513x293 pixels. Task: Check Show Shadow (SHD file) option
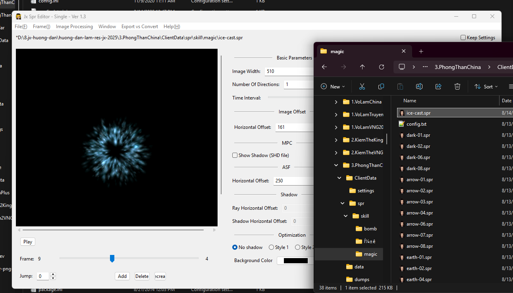pos(235,155)
